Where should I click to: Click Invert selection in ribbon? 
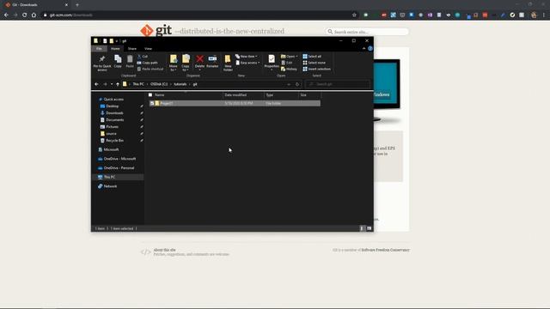click(316, 69)
